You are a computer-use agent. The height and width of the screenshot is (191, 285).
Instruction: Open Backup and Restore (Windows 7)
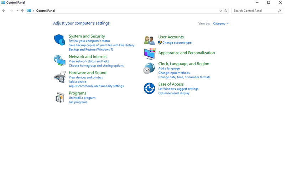(91, 49)
